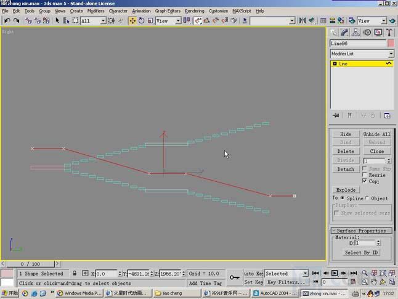The width and height of the screenshot is (398, 299).
Task: Activate the Select and Rotate tool
Action: (141, 20)
